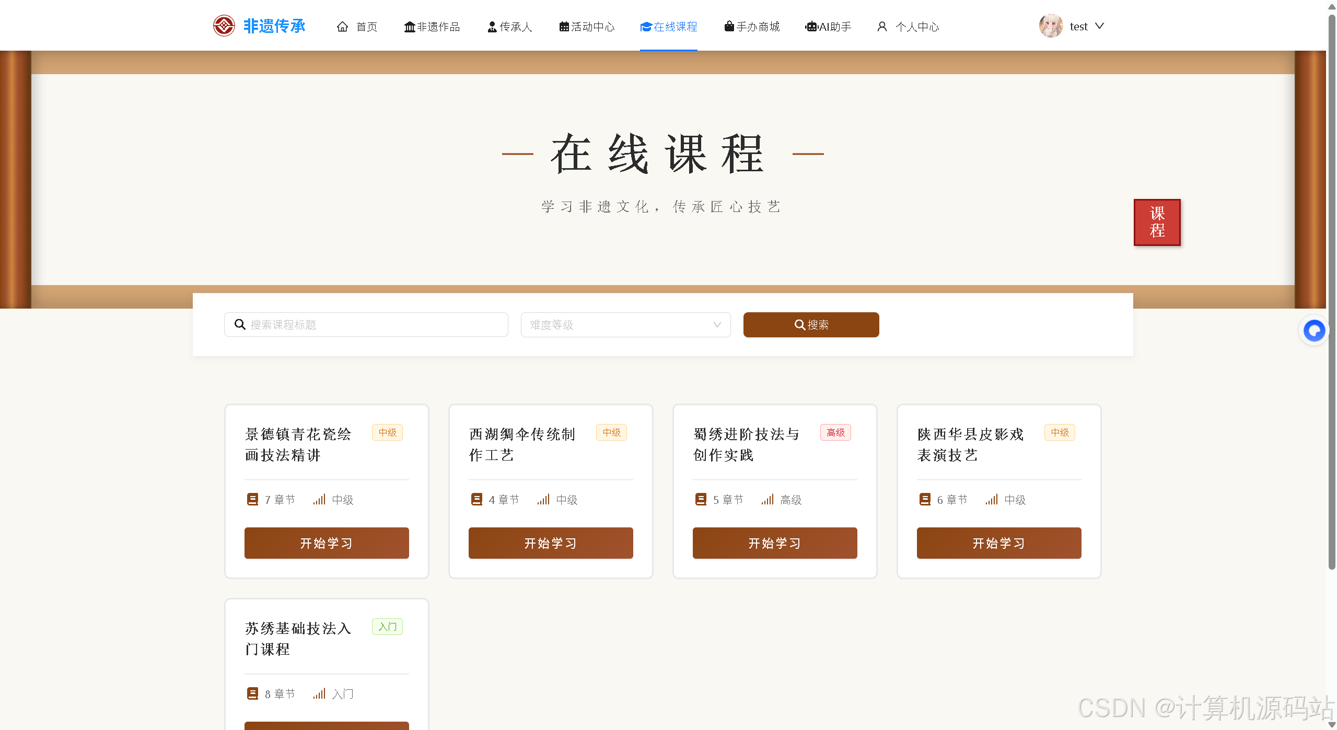Click the user avatar picture
Image resolution: width=1337 pixels, height=730 pixels.
1051,26
